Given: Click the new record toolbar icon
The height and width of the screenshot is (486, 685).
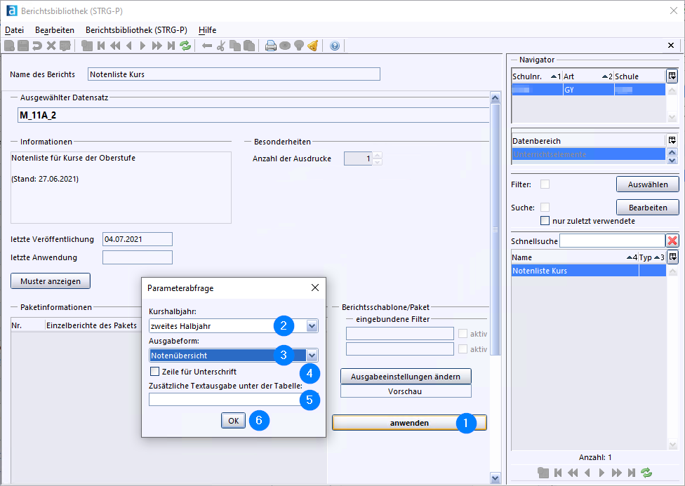Looking at the screenshot, I should click(x=9, y=46).
